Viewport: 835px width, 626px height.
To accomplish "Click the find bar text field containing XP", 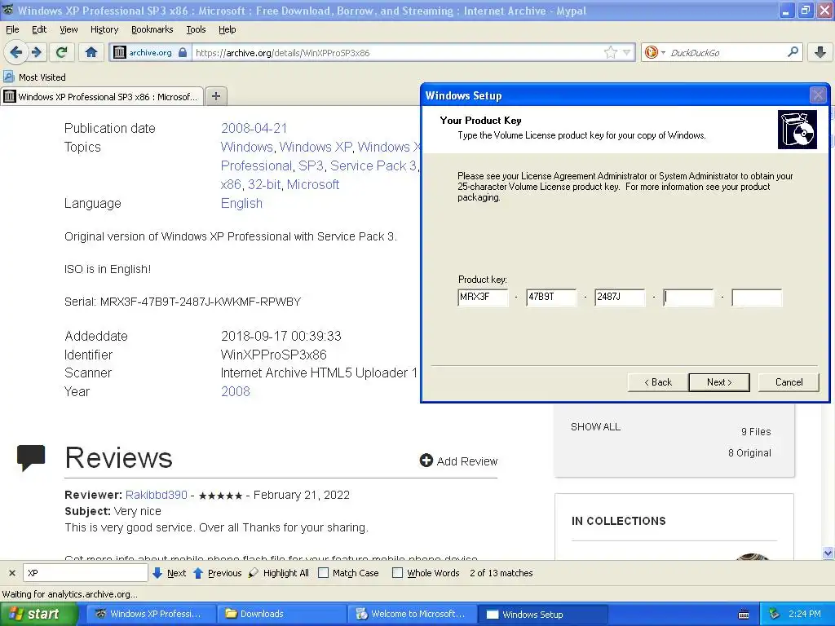I will (x=85, y=573).
